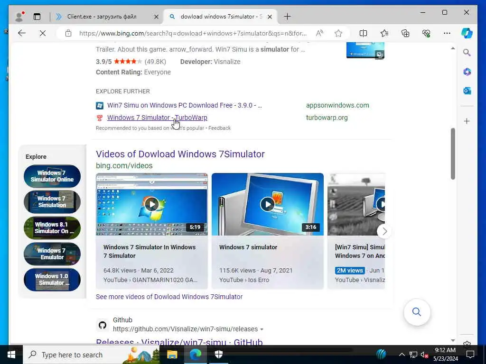Image resolution: width=486 pixels, height=364 pixels.
Task: Select Windows 8.1 Simulator explore chip
Action: point(52,228)
